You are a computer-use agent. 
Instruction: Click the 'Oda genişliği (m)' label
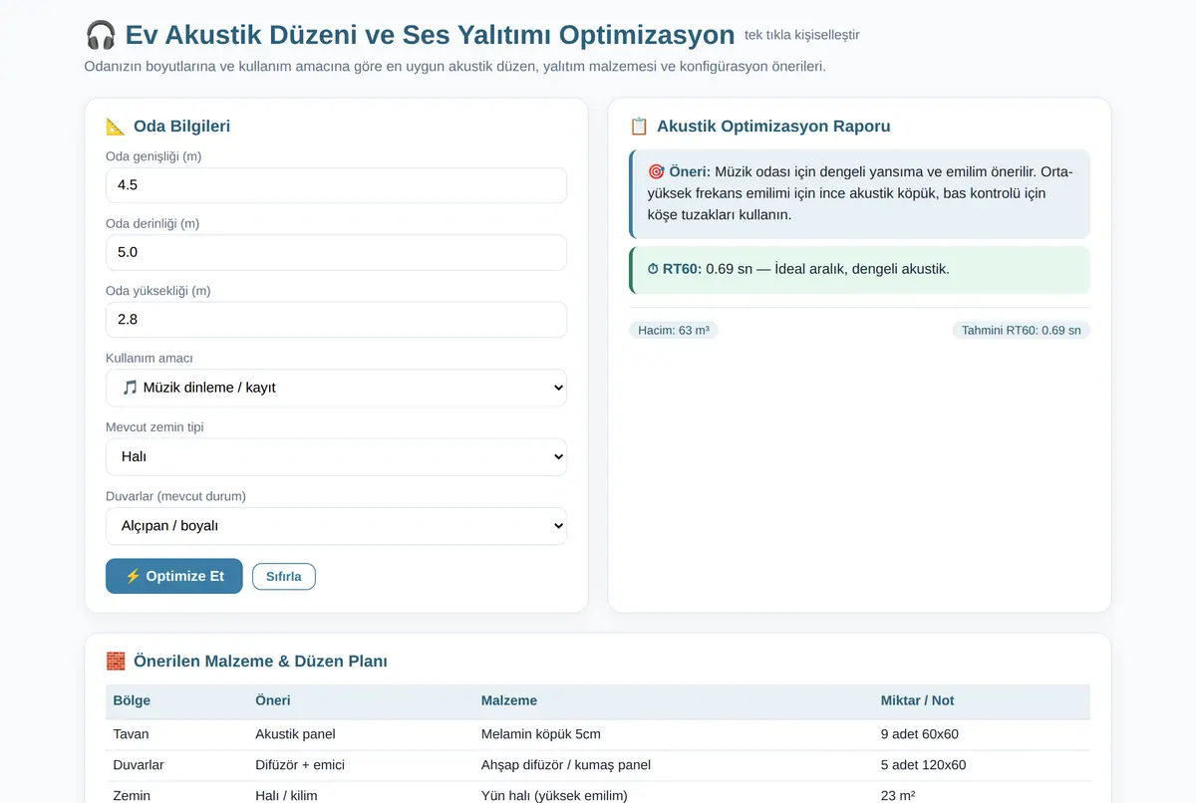coord(153,156)
